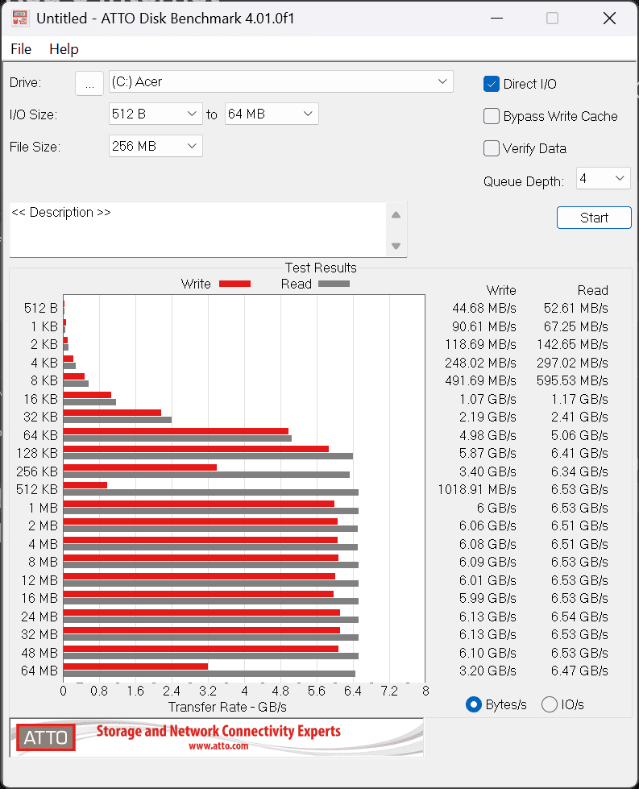The width and height of the screenshot is (639, 789).
Task: Click the ATTO logo in the banner
Action: [x=45, y=737]
